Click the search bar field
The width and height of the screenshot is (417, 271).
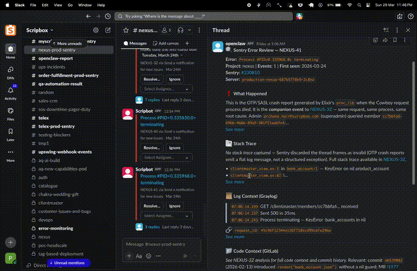[204, 16]
